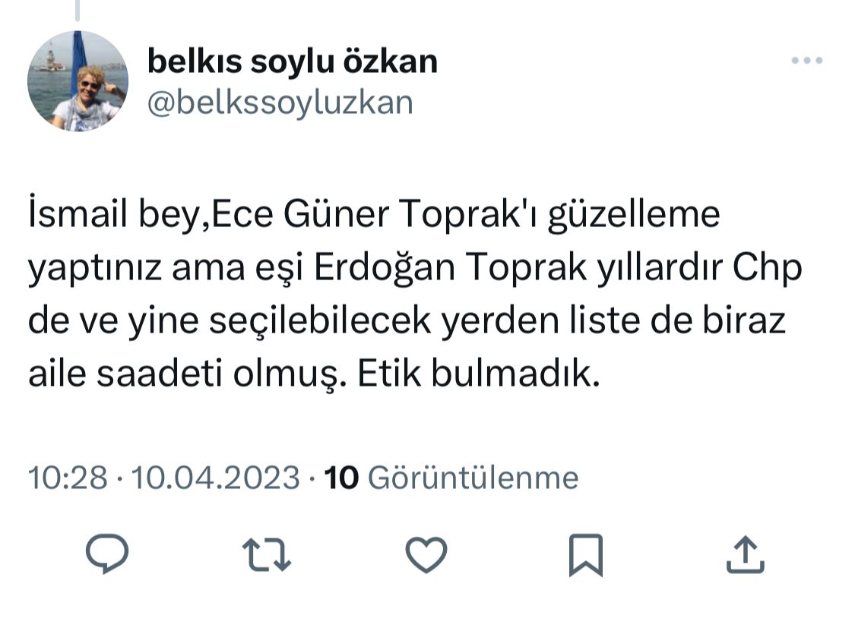Viewport: 855px width, 631px height.
Task: Like the tweet with the heart icon
Action: click(426, 554)
